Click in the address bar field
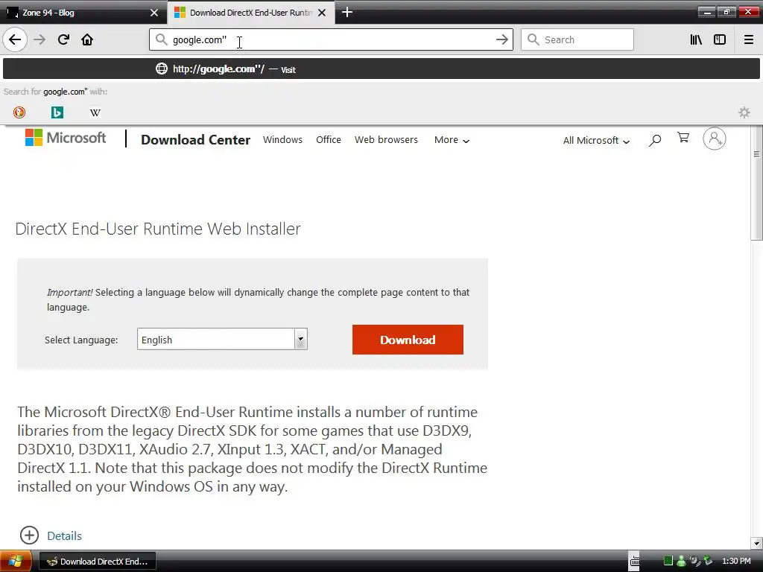 coord(331,39)
